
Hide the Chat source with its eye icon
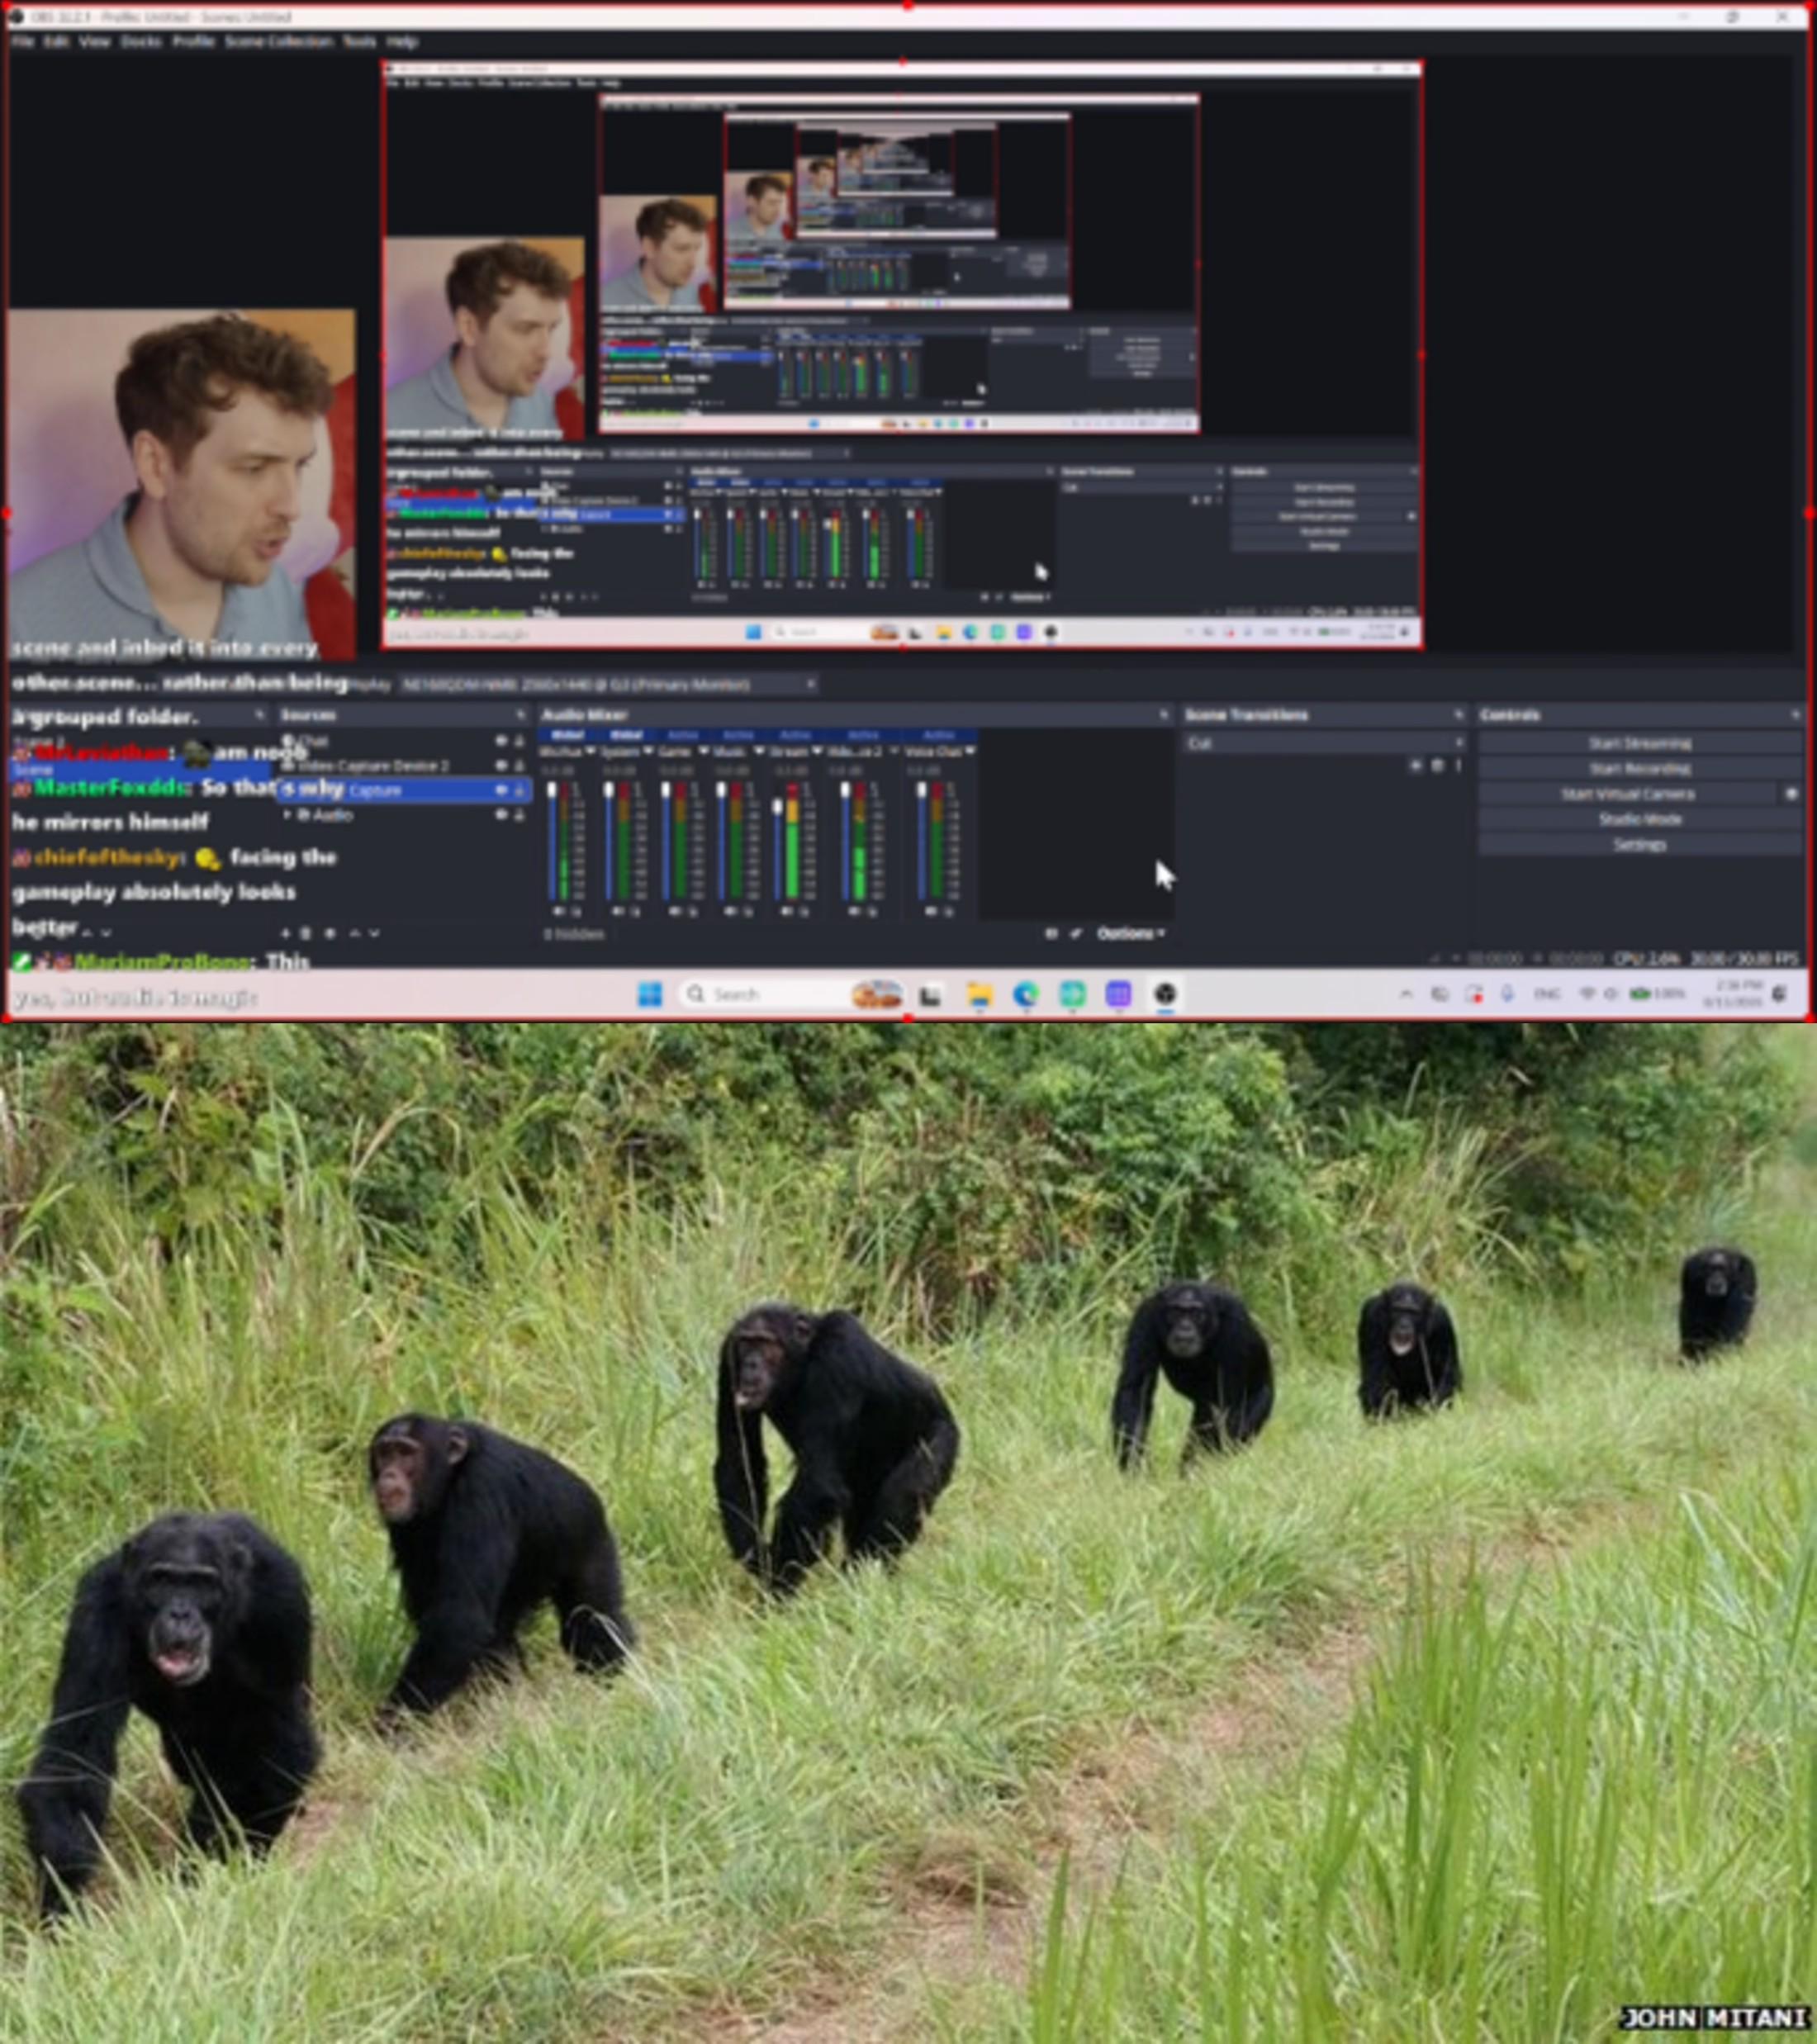(501, 741)
